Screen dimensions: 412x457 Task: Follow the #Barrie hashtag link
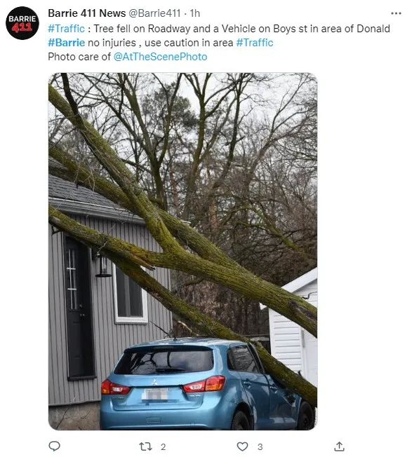66,43
